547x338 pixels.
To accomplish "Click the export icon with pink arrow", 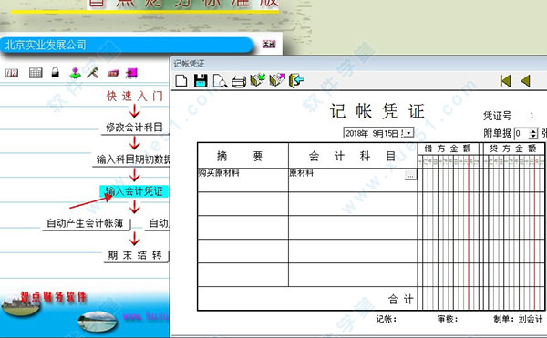I will tap(277, 80).
